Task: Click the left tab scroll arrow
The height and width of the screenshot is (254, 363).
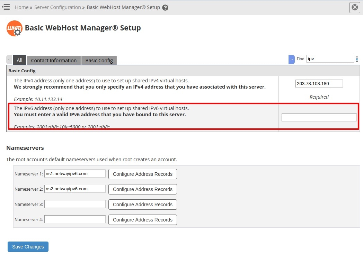Action: tap(9, 60)
